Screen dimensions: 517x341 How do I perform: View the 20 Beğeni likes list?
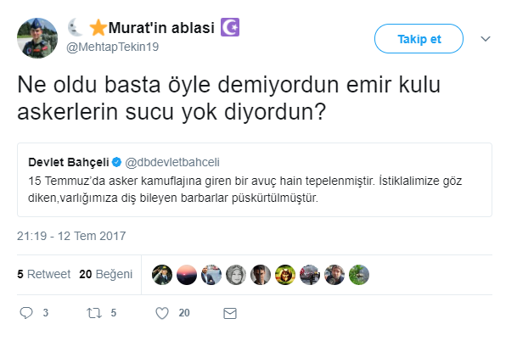tap(105, 274)
